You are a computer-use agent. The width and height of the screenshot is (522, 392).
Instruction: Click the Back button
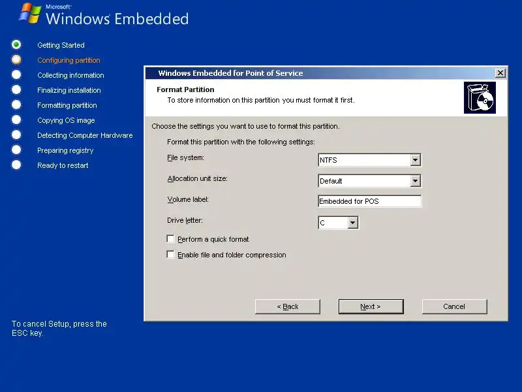(x=288, y=306)
